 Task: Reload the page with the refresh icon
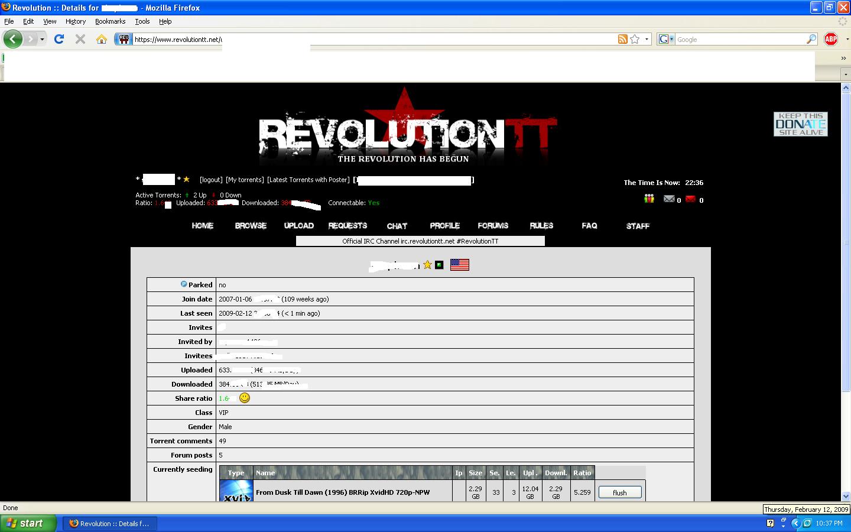[59, 39]
